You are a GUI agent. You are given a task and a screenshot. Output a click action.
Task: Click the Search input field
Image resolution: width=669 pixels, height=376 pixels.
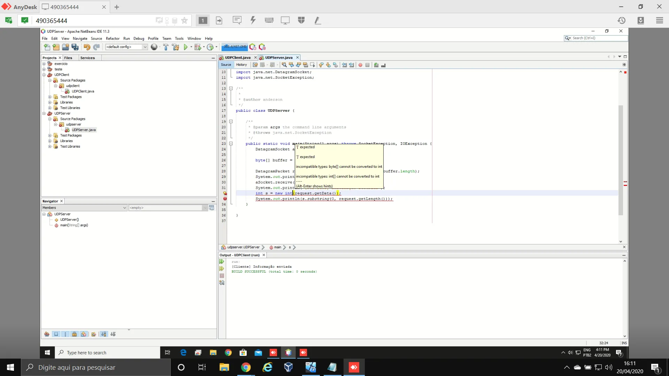point(599,38)
